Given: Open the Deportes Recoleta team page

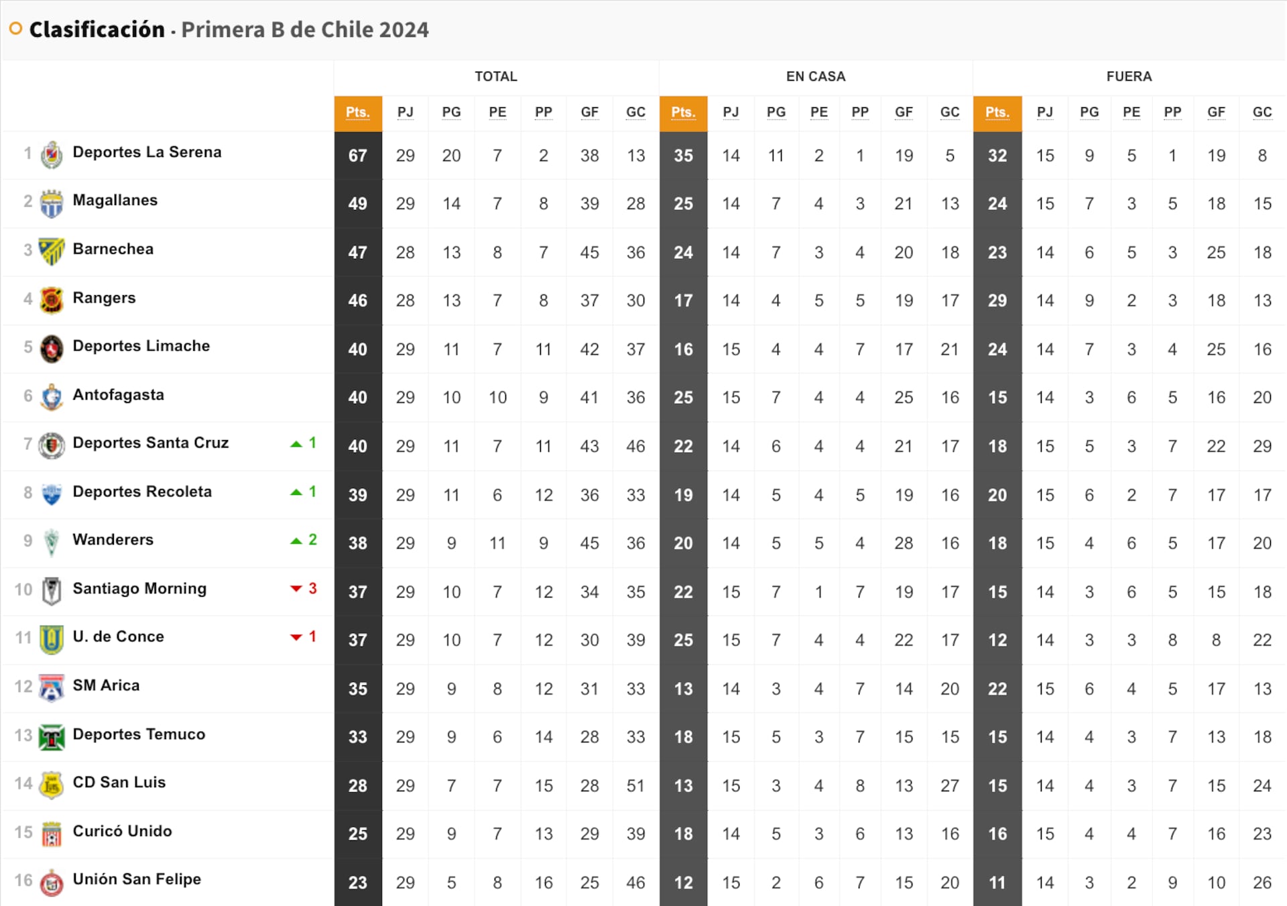Looking at the screenshot, I should (x=141, y=492).
